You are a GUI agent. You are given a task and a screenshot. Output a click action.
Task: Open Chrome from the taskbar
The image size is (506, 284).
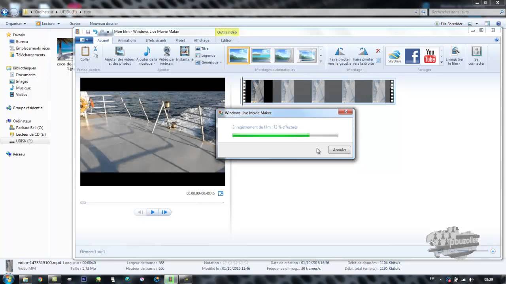[x=40, y=279]
